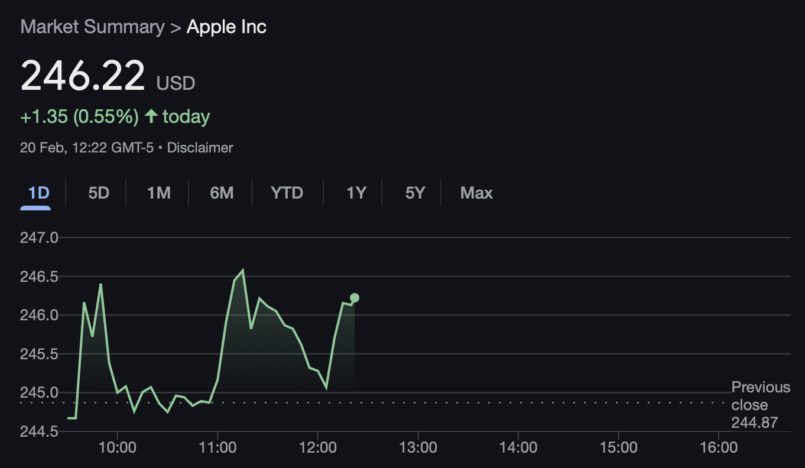Switch to the 5D tab

click(x=99, y=193)
